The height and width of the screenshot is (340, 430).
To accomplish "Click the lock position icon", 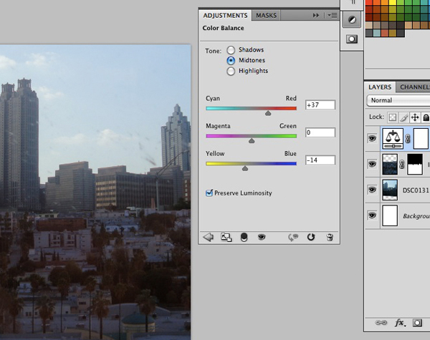I will (416, 117).
